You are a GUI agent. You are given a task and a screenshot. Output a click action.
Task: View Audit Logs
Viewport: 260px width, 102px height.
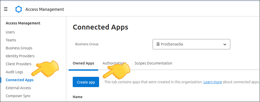click(14, 72)
